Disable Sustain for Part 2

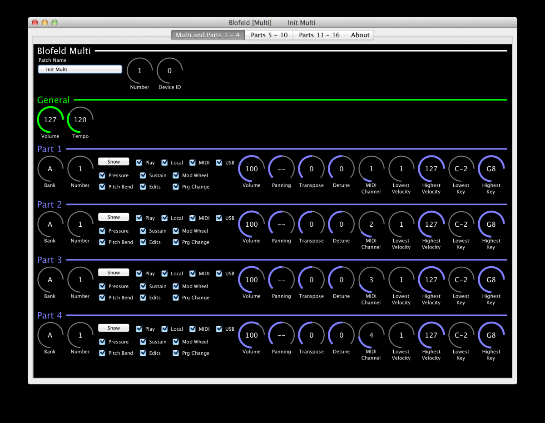click(x=143, y=231)
